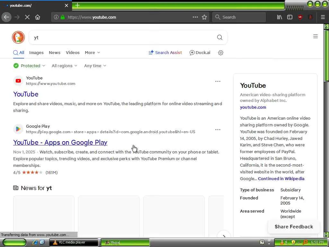Open the YouTube result title link
329x247 pixels.
26,94
